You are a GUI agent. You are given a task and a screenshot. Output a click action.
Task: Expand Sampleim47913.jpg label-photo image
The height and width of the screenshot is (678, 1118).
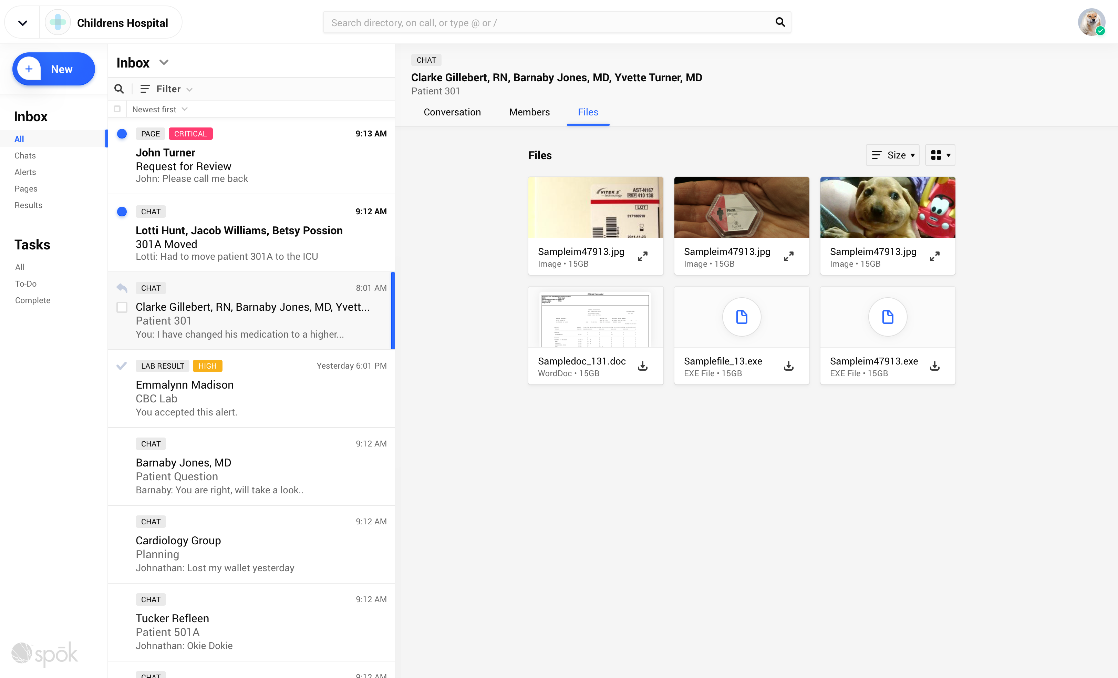tap(642, 256)
